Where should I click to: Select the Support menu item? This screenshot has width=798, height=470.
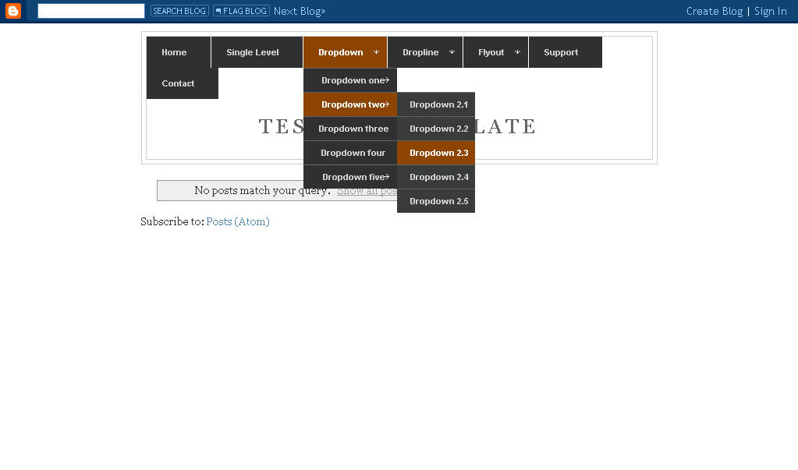pyautogui.click(x=566, y=52)
